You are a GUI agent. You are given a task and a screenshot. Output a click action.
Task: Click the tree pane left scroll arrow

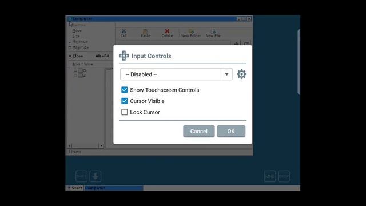(x=69, y=146)
